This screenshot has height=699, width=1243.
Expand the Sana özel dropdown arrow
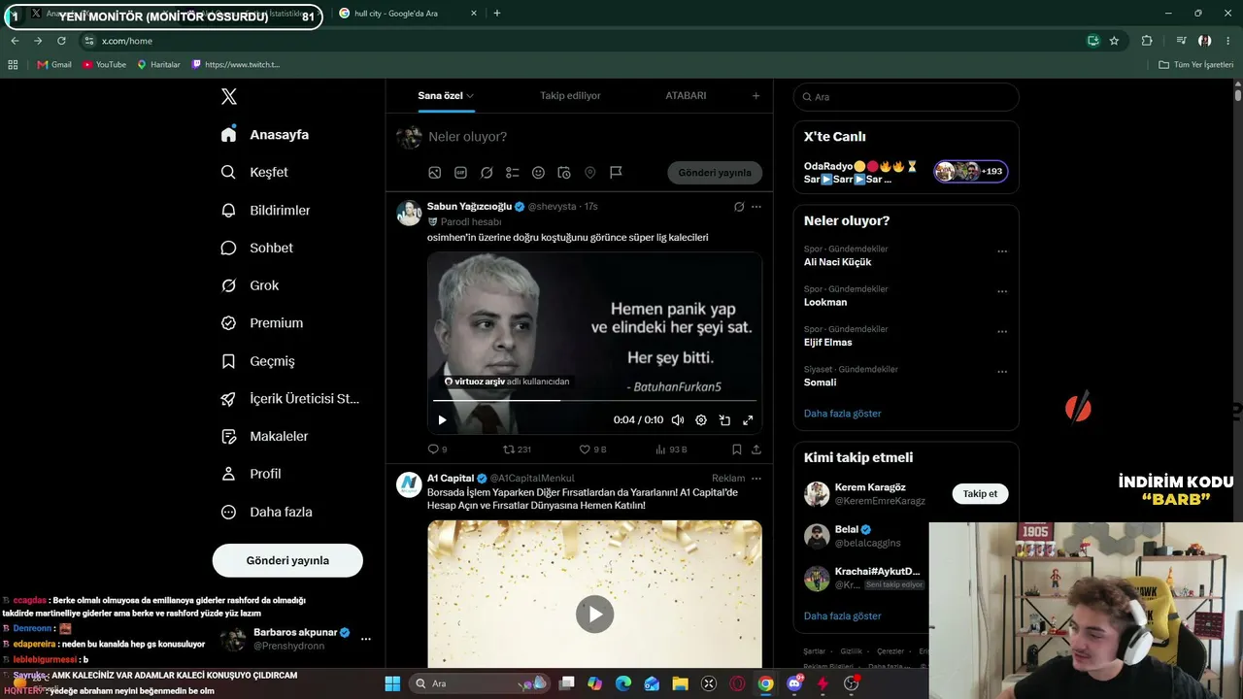pyautogui.click(x=470, y=96)
